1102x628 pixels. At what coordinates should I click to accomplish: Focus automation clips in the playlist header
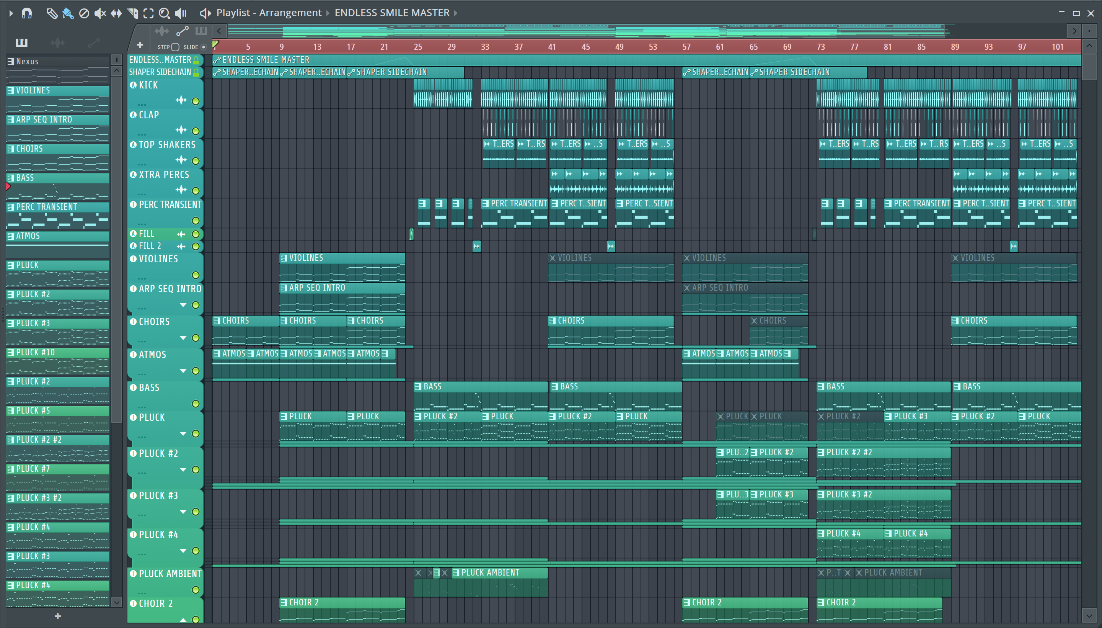pyautogui.click(x=182, y=31)
